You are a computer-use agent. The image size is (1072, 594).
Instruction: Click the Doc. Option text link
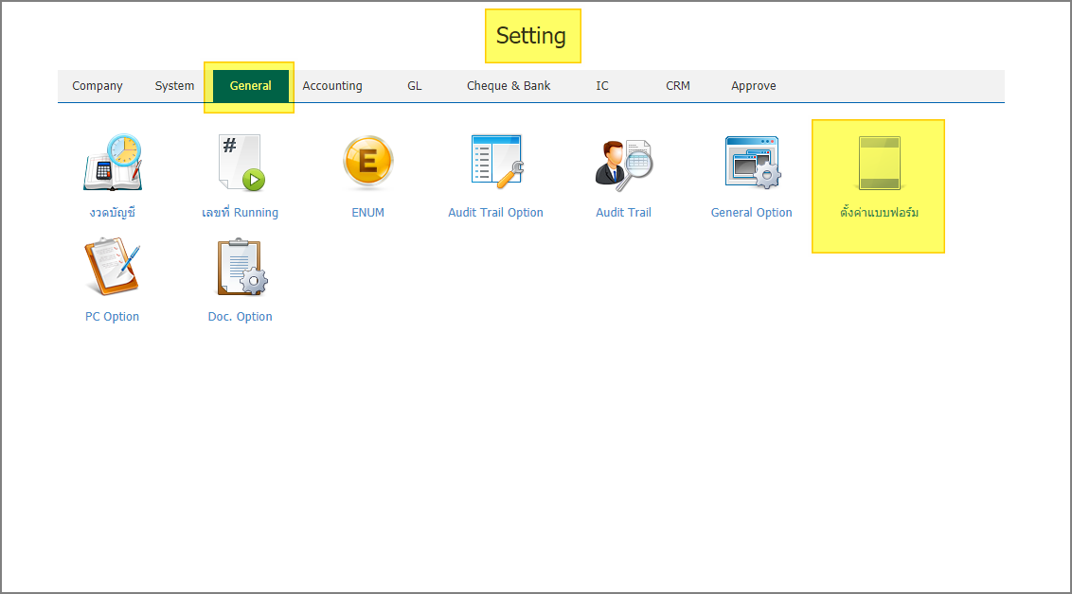pos(240,317)
